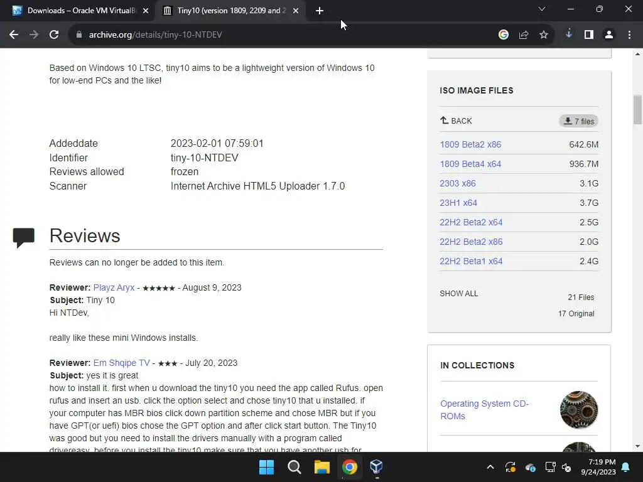Click the Google icon in address bar
The image size is (643, 482).
504,35
